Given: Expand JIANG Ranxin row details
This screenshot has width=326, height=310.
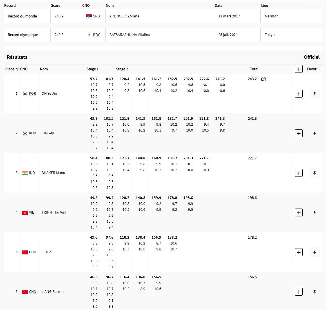Looking at the screenshot, I should [x=298, y=292].
